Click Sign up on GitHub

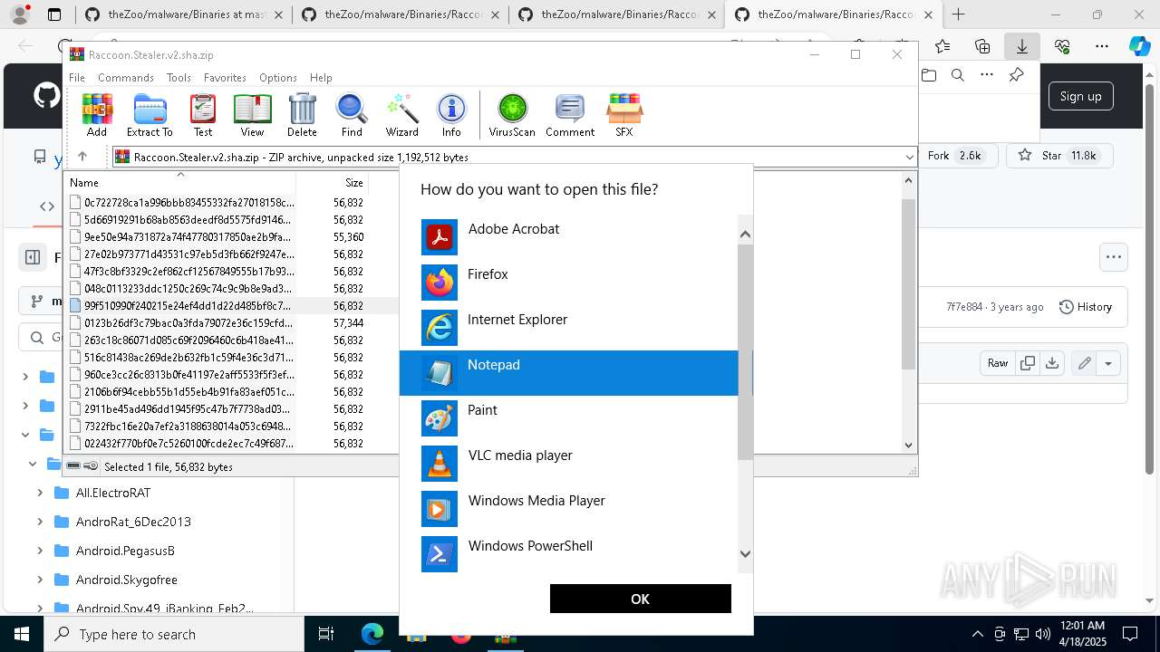(1080, 96)
